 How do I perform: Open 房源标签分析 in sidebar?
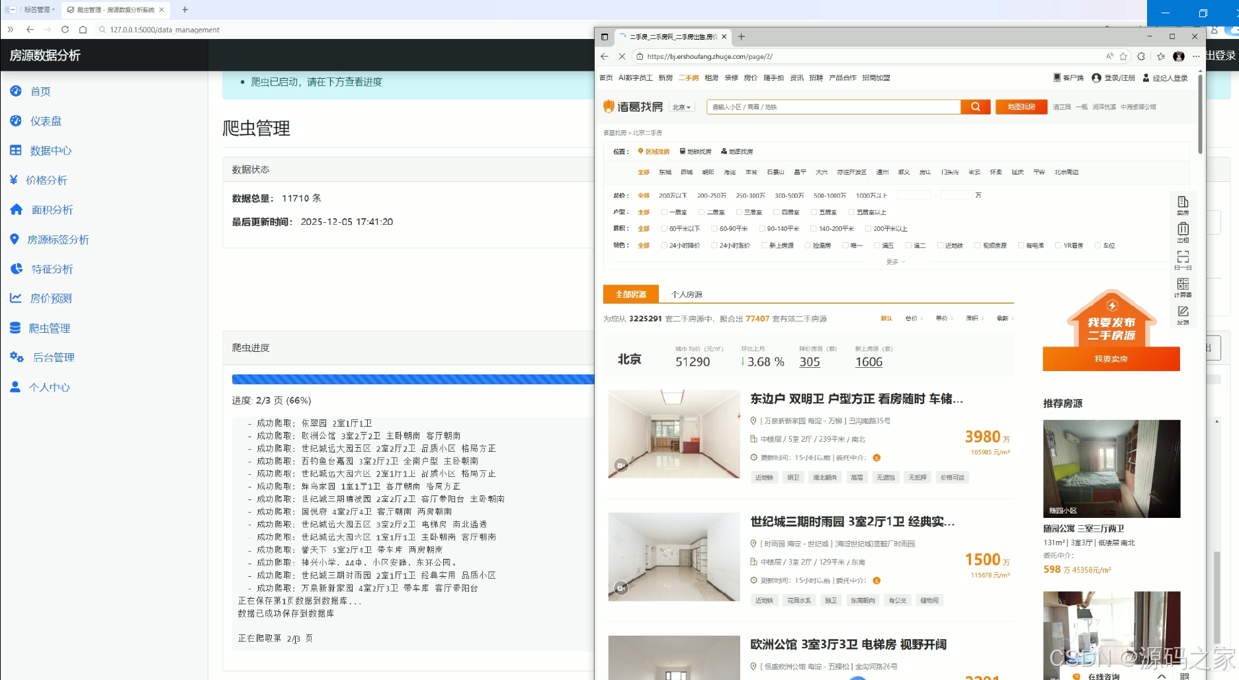coord(49,239)
